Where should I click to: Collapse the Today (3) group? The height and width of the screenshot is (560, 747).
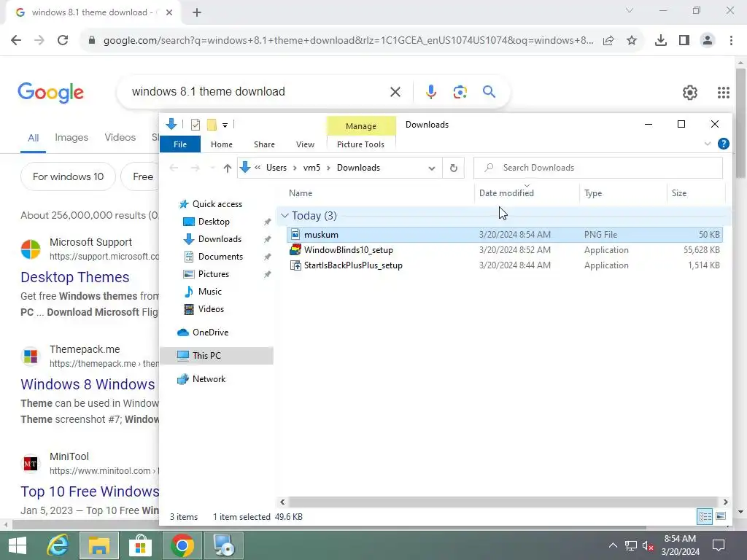(x=285, y=216)
